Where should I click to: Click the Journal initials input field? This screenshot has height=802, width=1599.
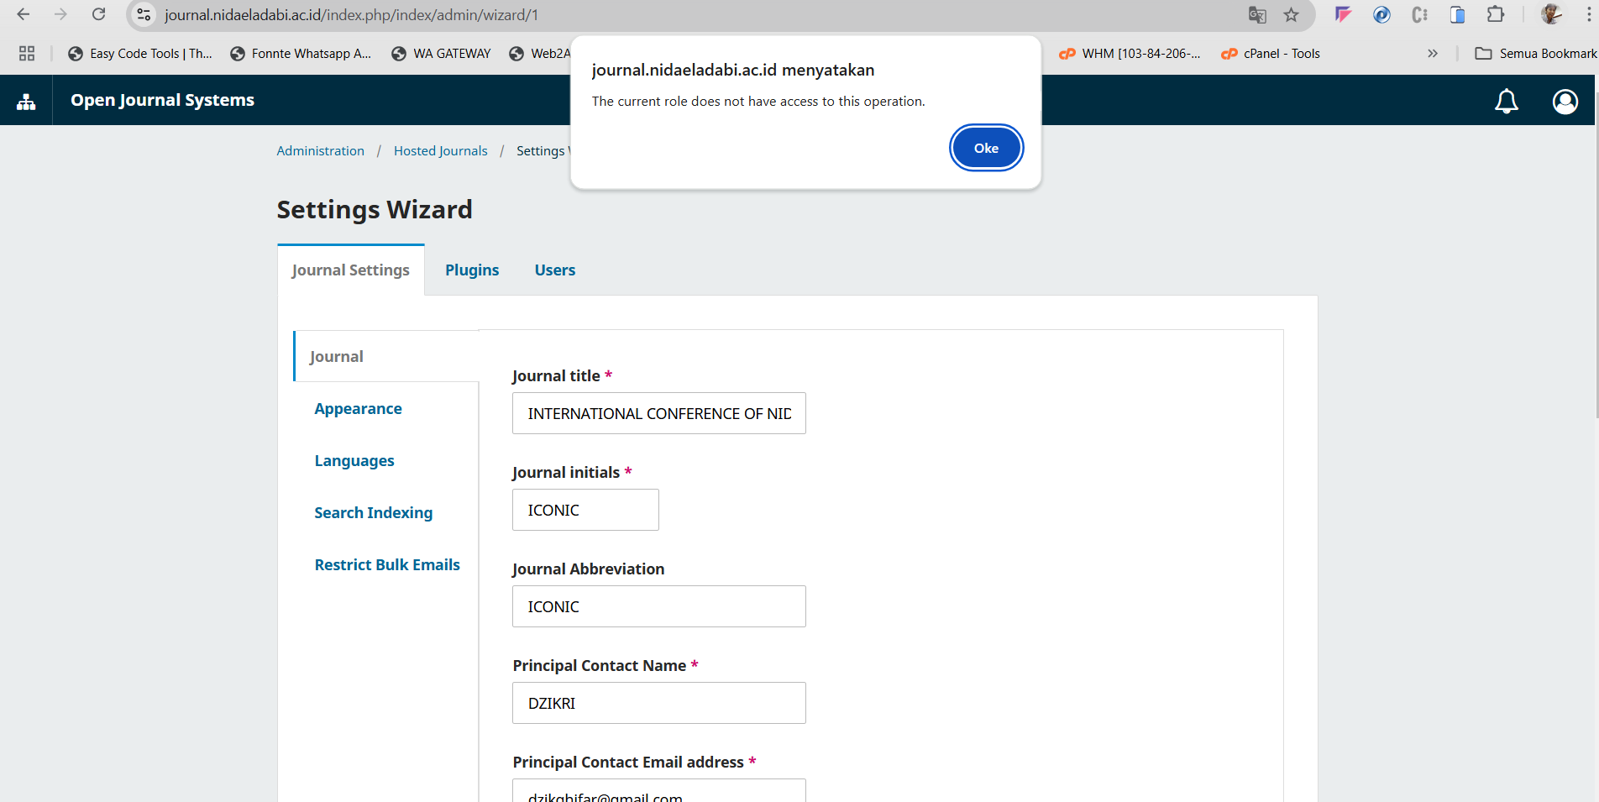point(585,510)
